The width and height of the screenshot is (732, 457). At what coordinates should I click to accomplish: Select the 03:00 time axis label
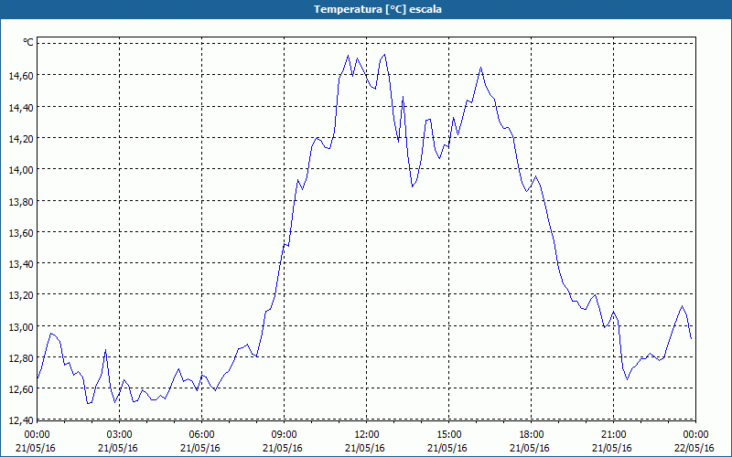[x=120, y=435]
